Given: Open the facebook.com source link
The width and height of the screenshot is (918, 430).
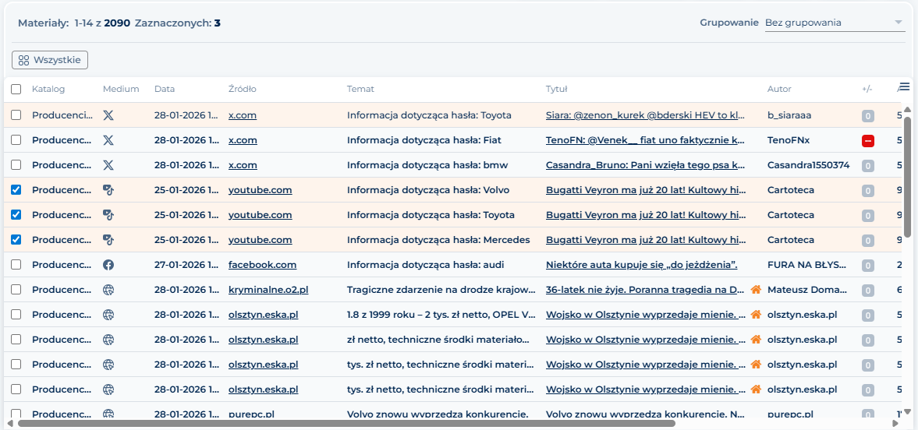Looking at the screenshot, I should point(262,265).
